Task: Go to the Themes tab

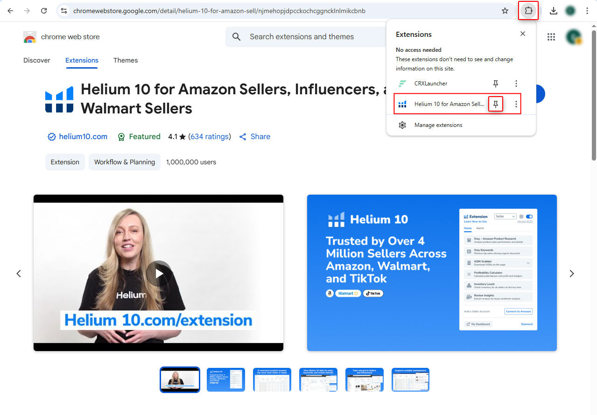Action: coord(126,60)
